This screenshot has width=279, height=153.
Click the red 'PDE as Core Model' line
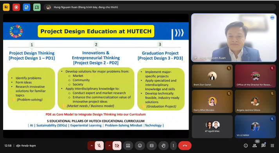click(96, 114)
